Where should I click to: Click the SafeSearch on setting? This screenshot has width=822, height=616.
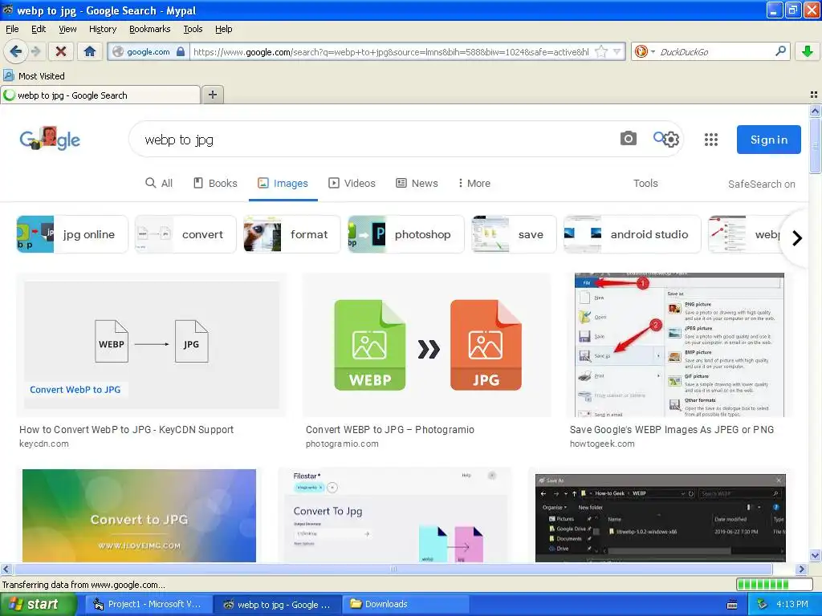(x=761, y=184)
